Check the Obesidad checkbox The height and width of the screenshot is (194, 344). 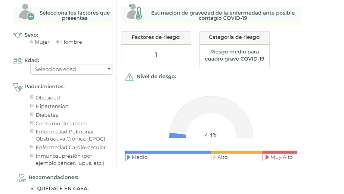[32, 97]
